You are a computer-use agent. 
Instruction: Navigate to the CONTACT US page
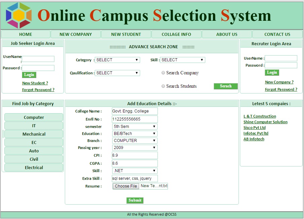pos(277,34)
